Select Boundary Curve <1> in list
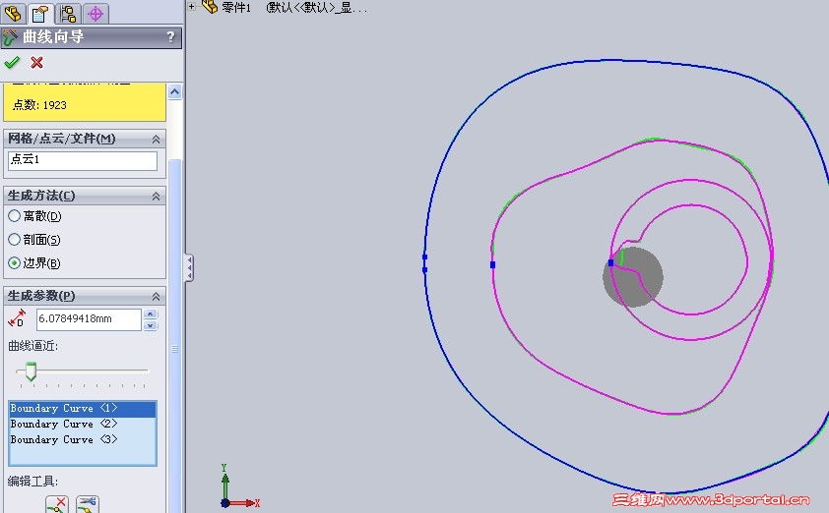This screenshot has width=829, height=513. (x=83, y=409)
